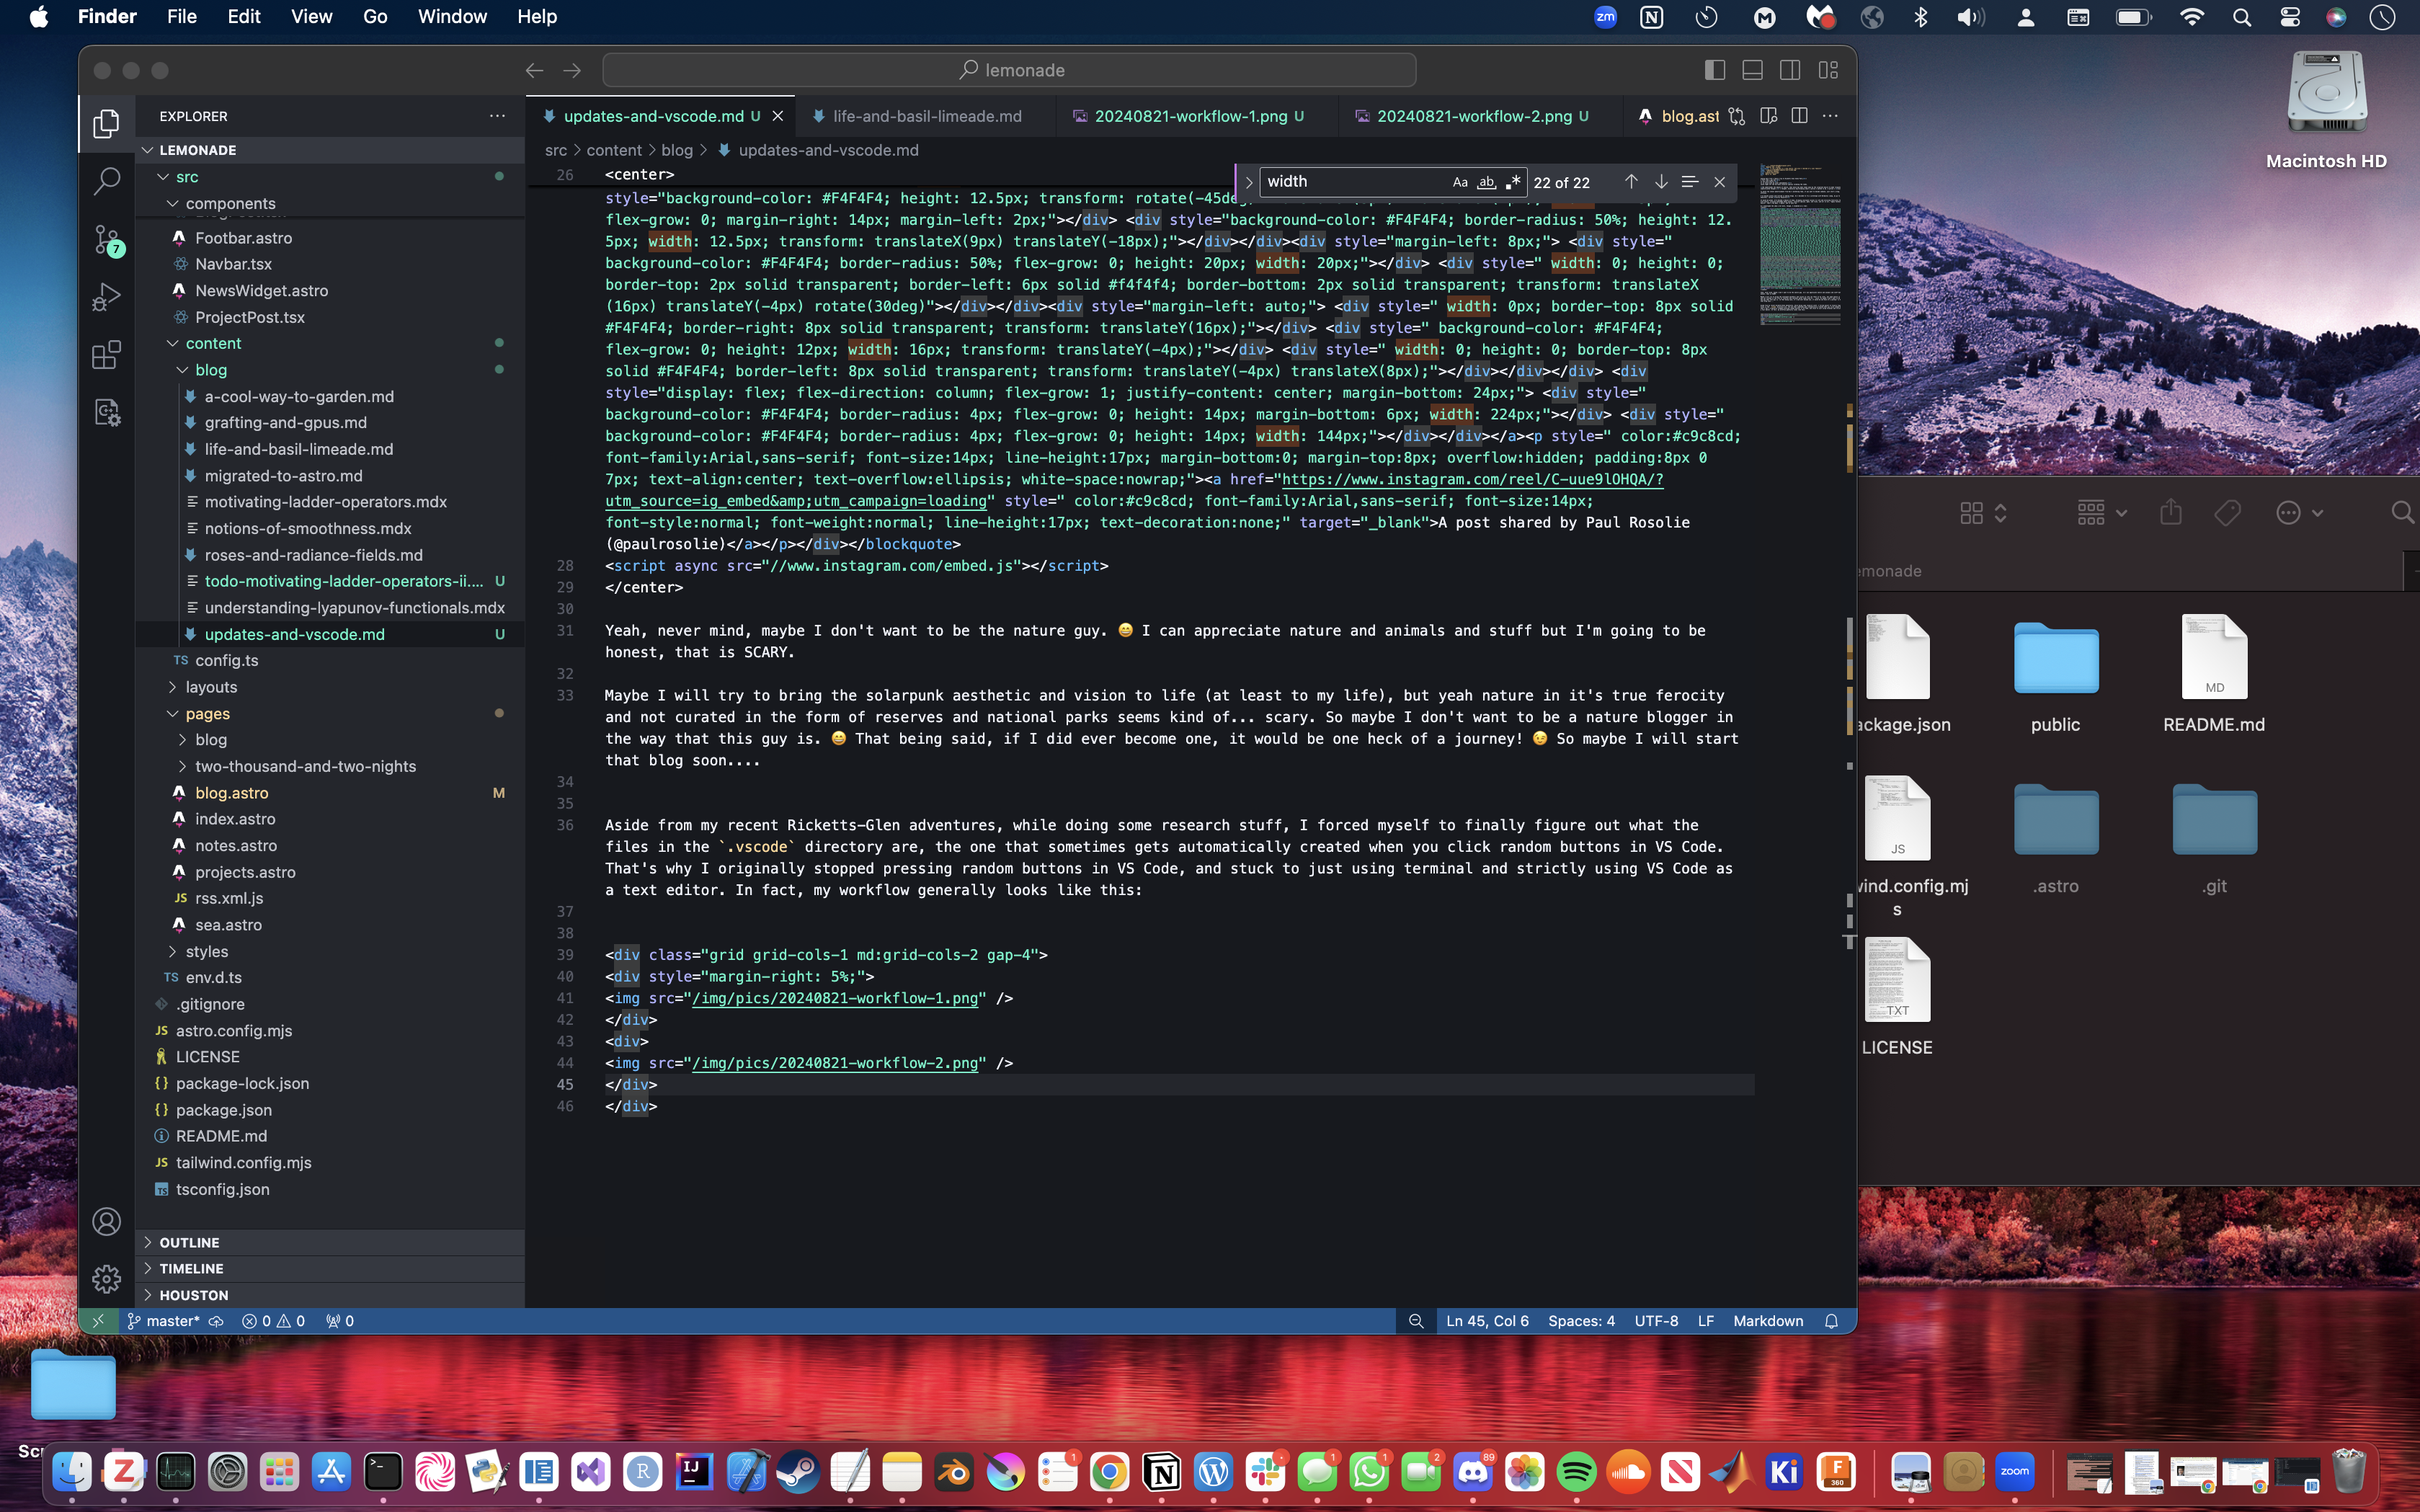Open the Go menu in menu bar
This screenshot has width=2420, height=1512.
coord(375,17)
